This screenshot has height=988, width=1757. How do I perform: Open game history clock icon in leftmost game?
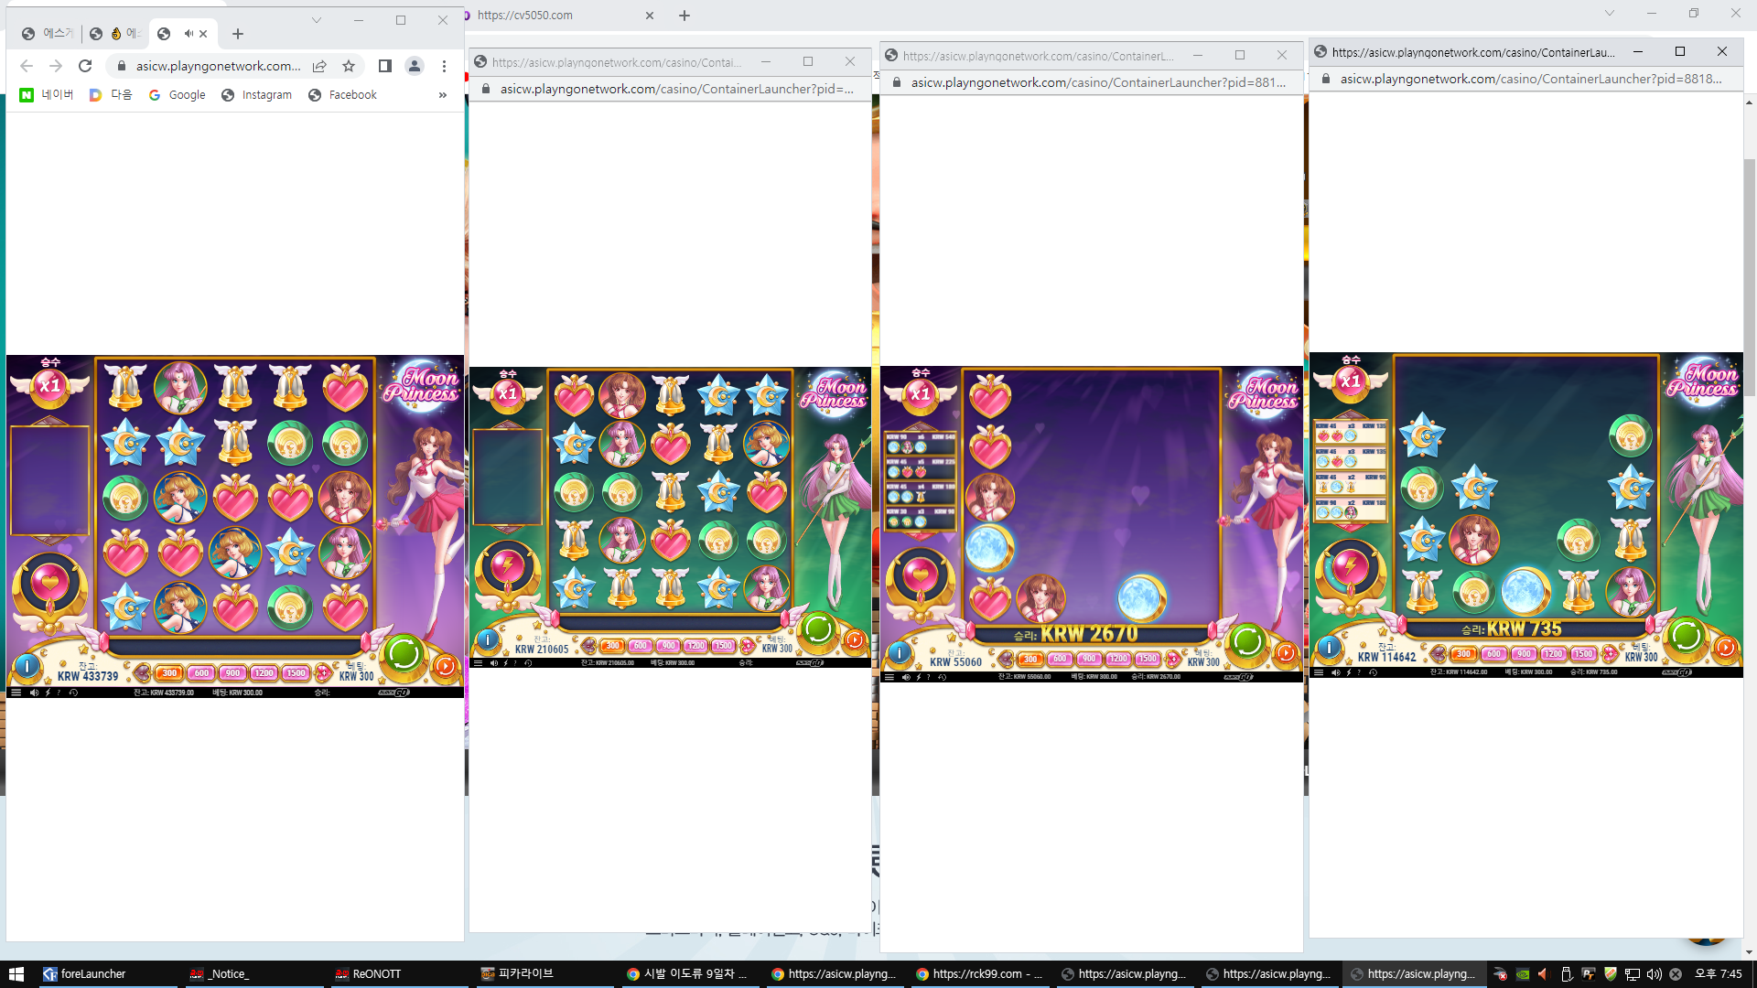pyautogui.click(x=73, y=693)
